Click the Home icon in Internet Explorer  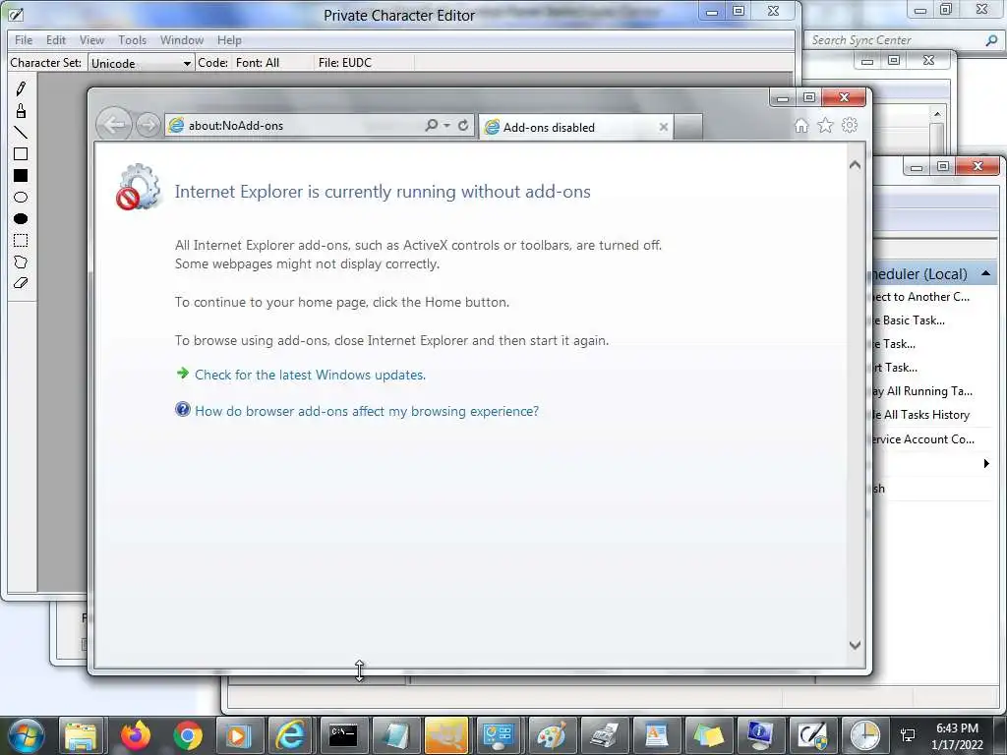click(800, 125)
